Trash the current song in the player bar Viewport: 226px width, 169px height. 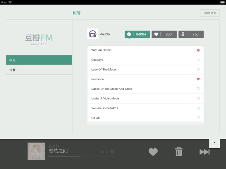[x=179, y=152]
